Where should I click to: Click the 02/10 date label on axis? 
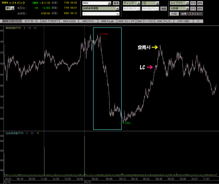7,182
